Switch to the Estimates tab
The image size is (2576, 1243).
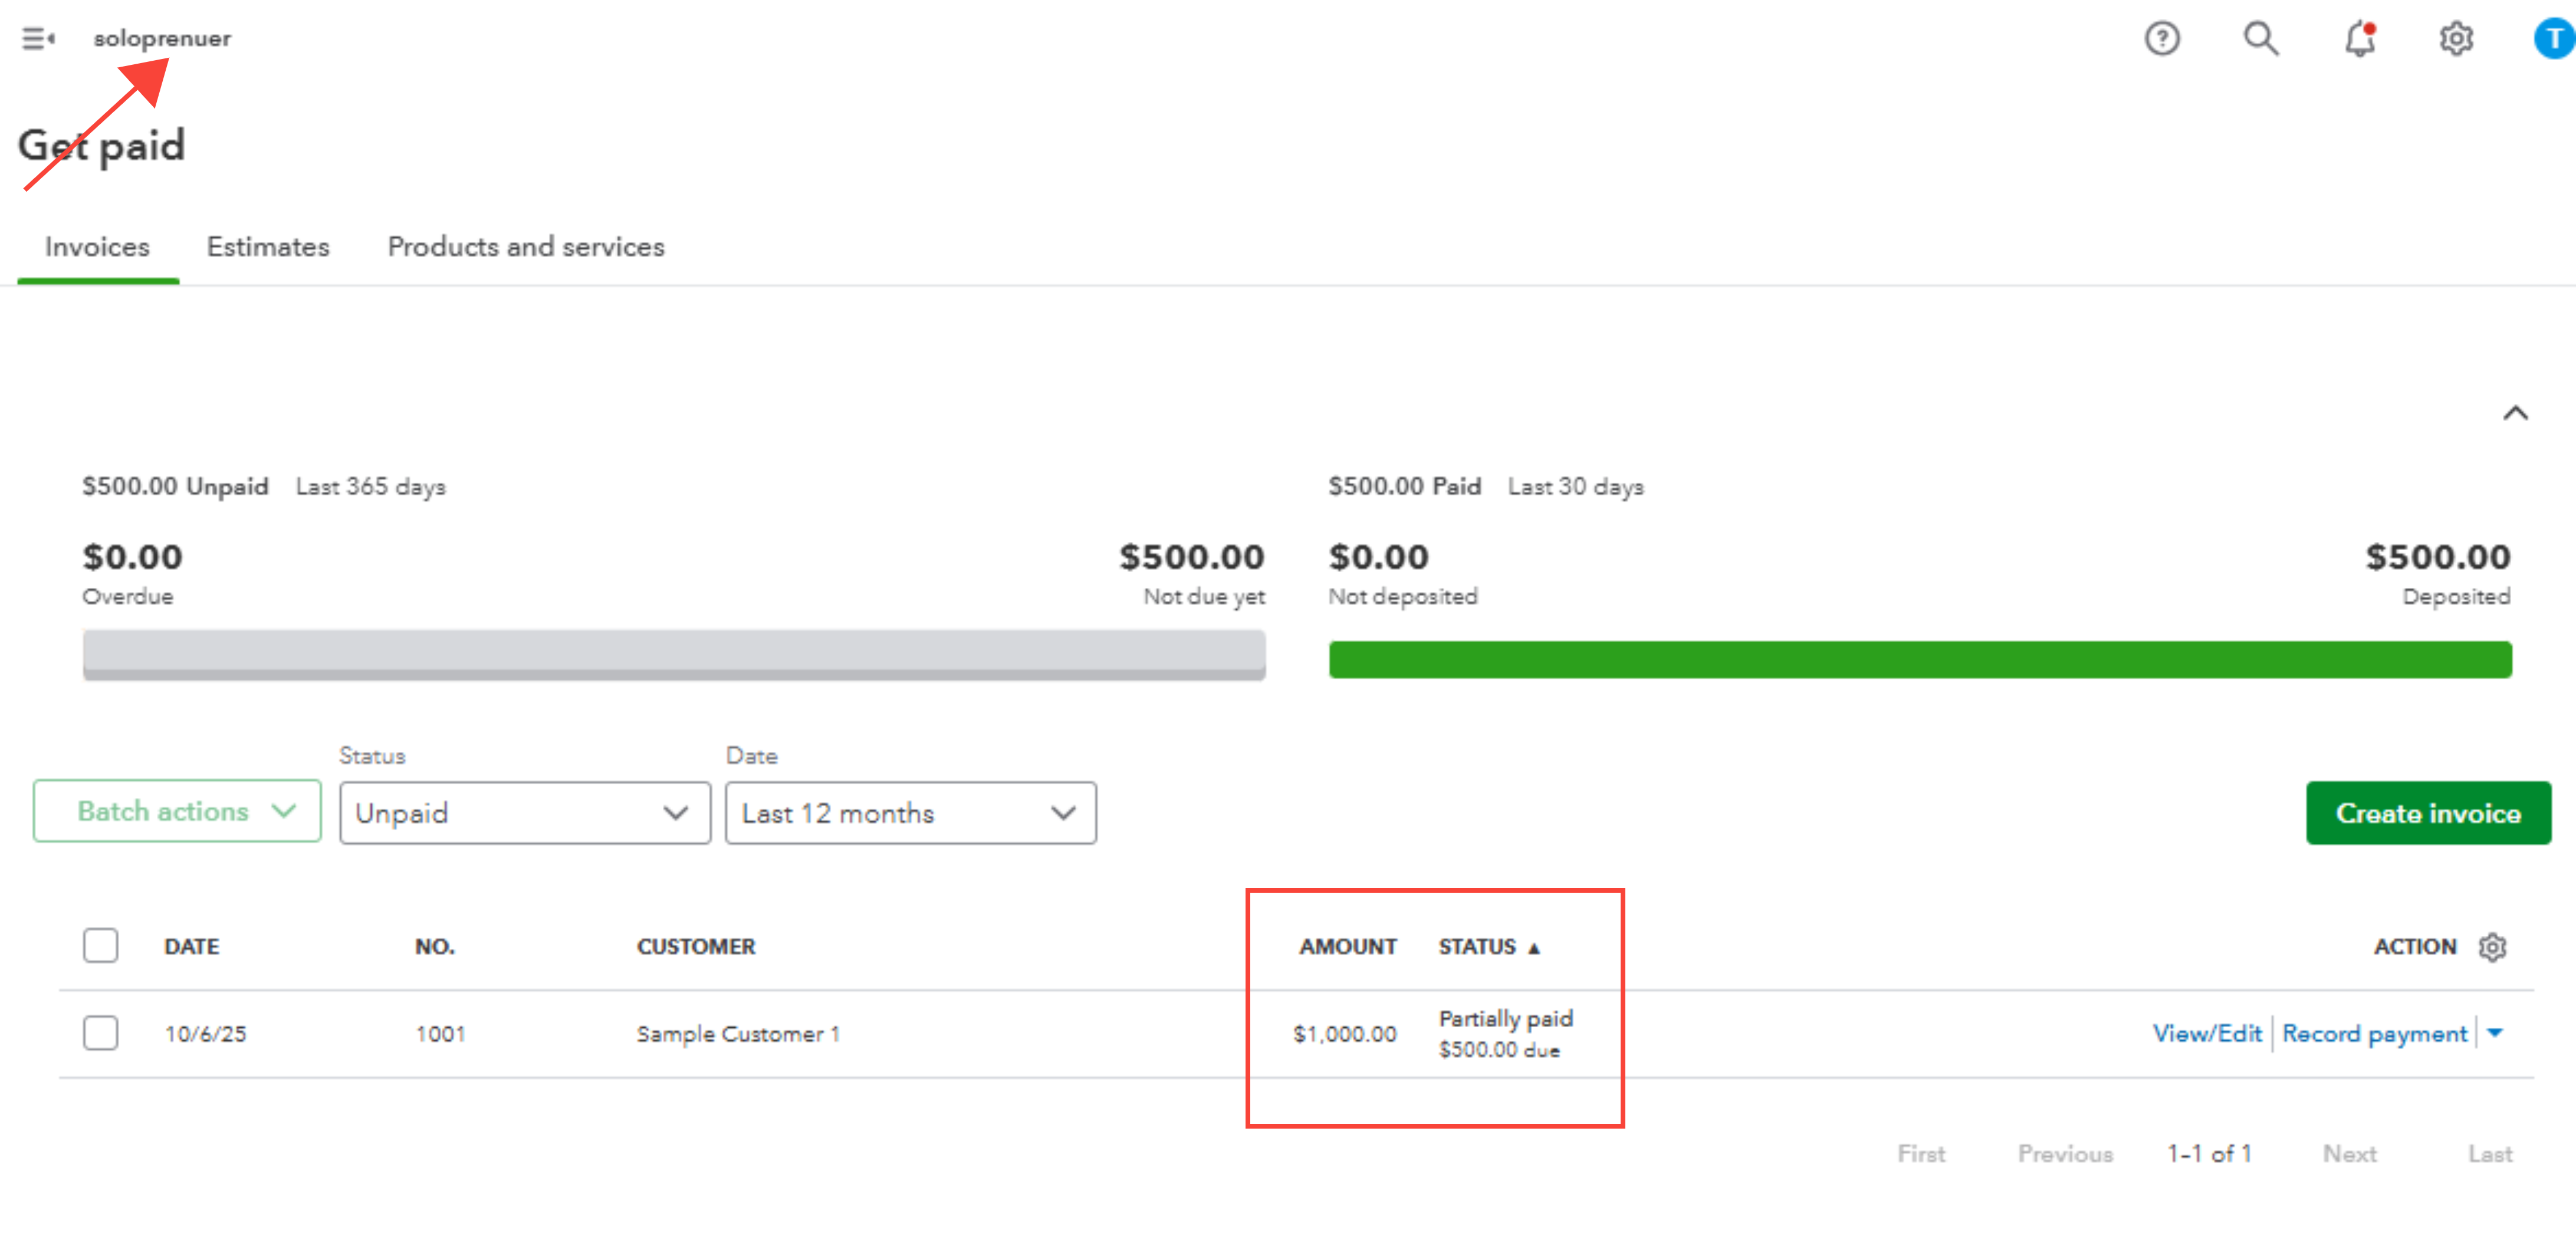click(268, 247)
